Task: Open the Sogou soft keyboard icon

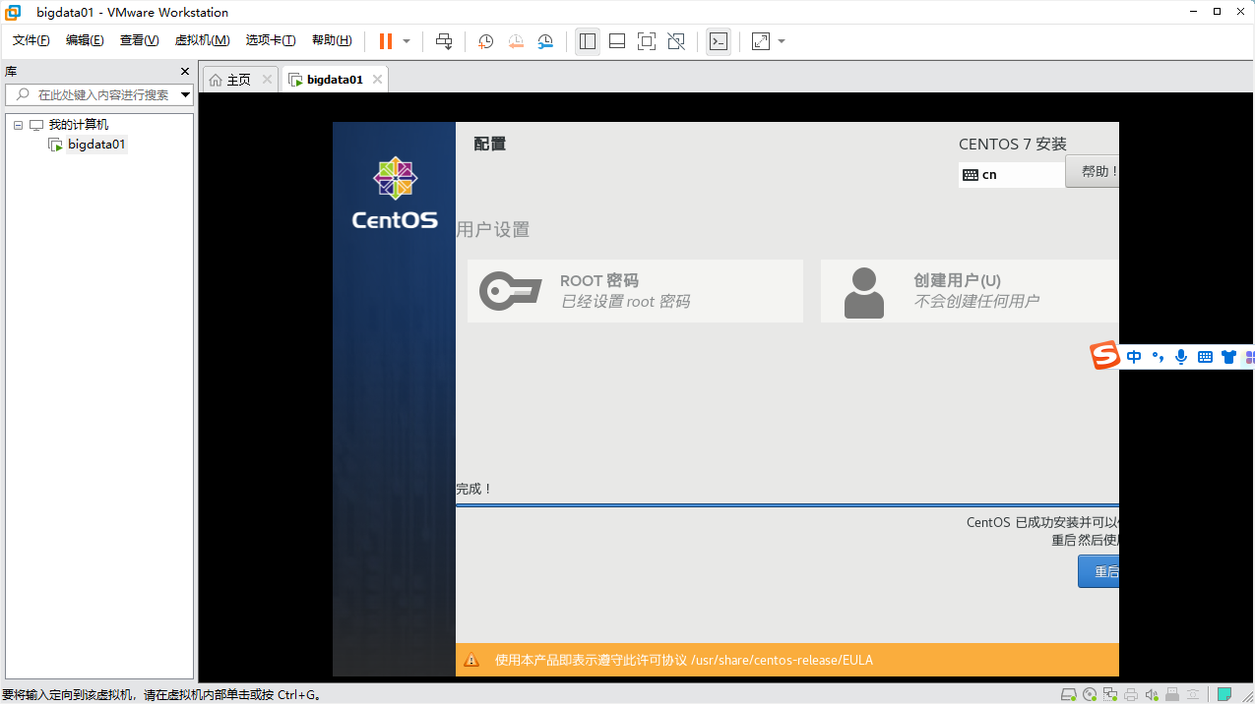Action: [x=1205, y=357]
